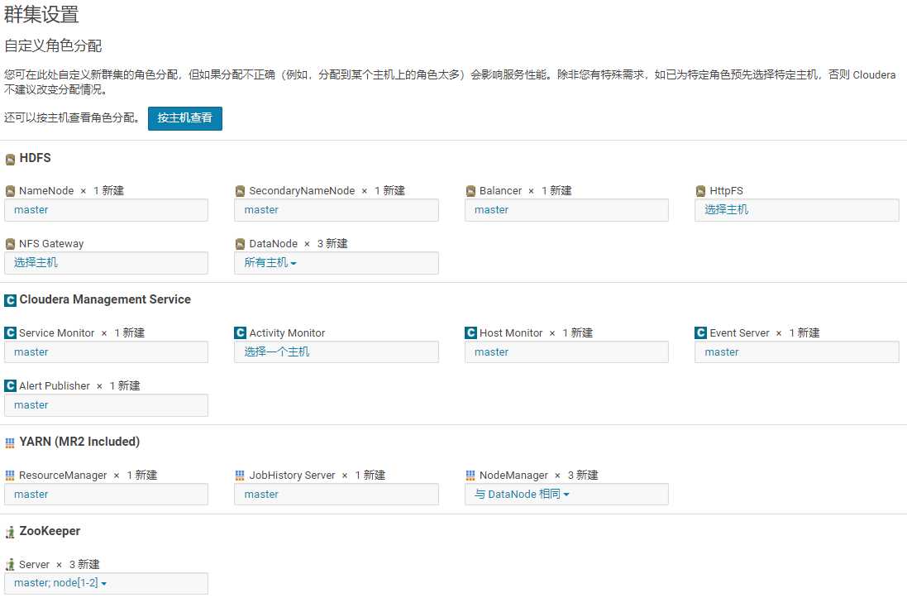The image size is (907, 612).
Task: Click the Service Monitor role icon
Action: click(10, 332)
